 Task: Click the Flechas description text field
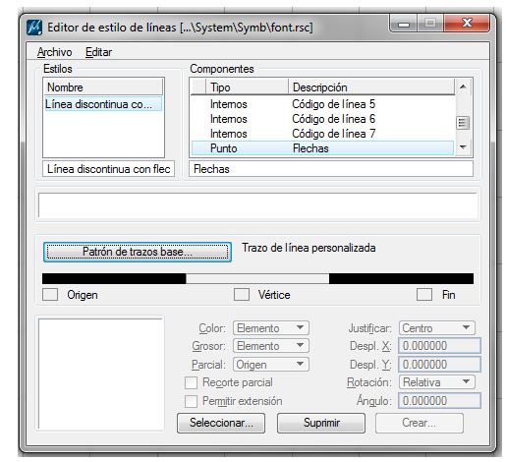click(331, 169)
